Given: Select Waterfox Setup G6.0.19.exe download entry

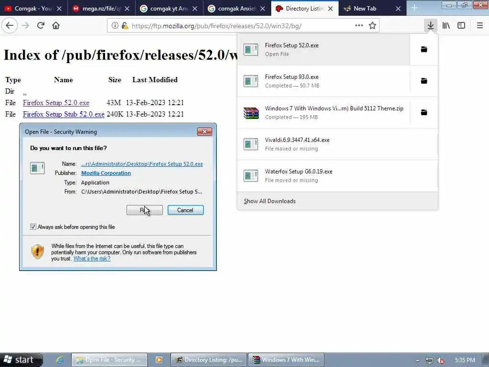Looking at the screenshot, I should click(x=338, y=175).
